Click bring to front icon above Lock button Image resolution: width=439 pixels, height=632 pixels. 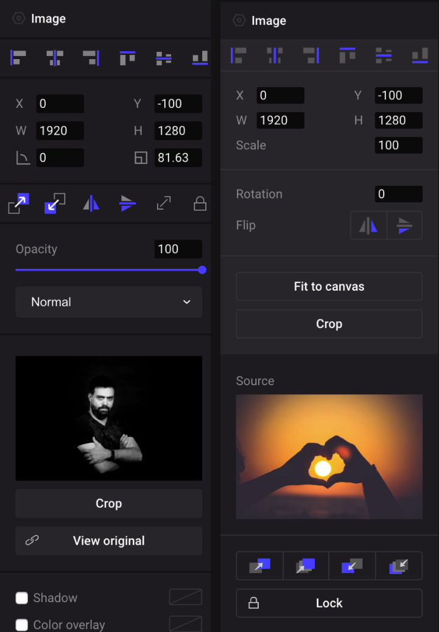tap(306, 566)
